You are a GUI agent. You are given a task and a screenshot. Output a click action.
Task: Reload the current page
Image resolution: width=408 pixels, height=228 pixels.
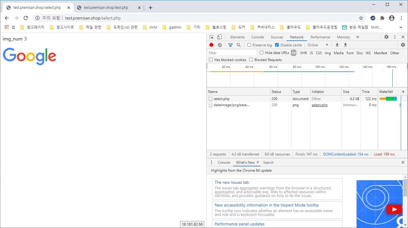click(x=26, y=18)
